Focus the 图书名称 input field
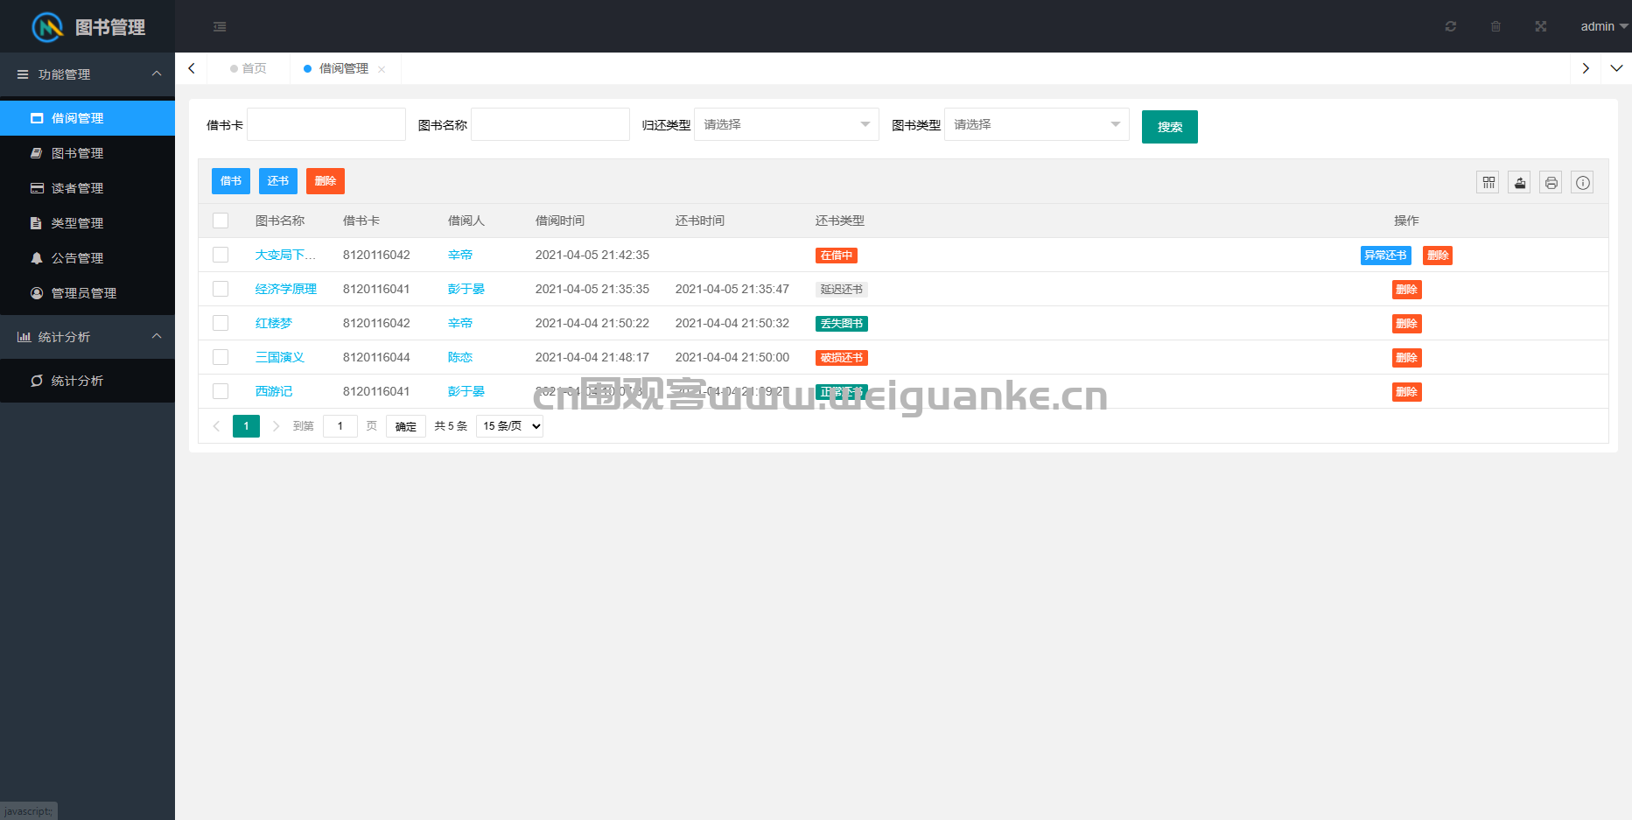 [550, 124]
